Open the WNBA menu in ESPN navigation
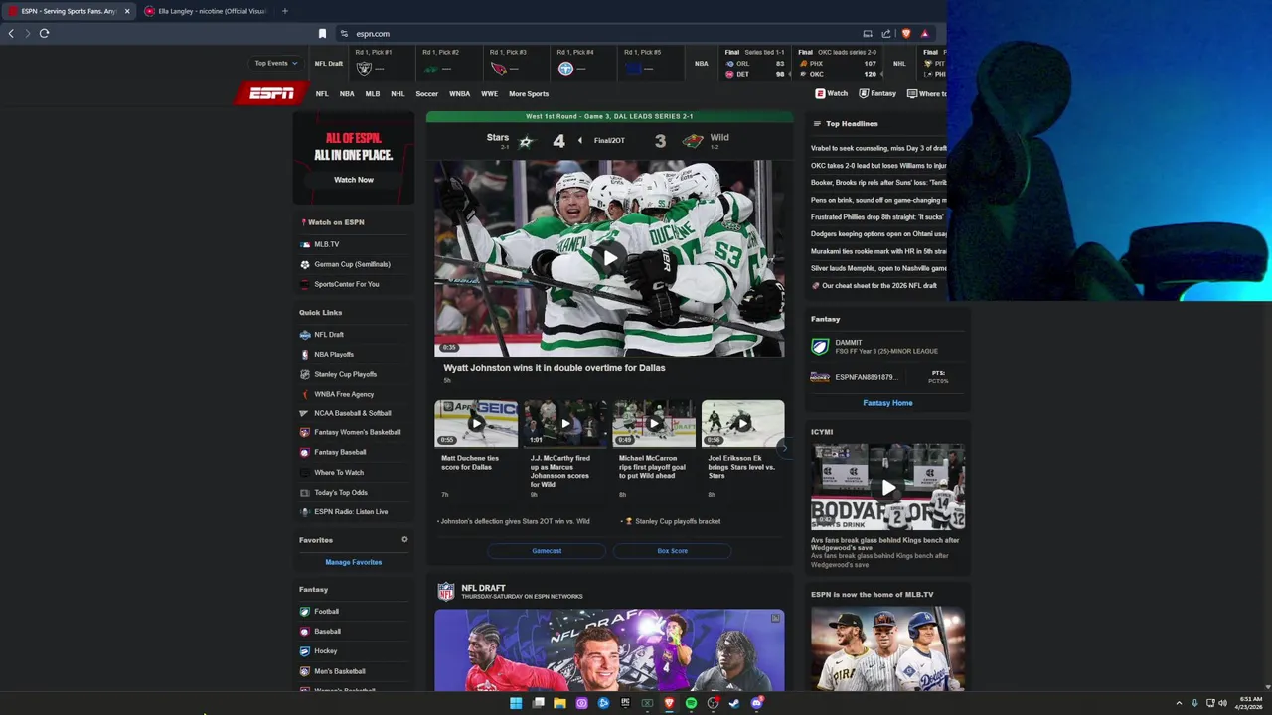This screenshot has width=1272, height=715. [x=459, y=94]
